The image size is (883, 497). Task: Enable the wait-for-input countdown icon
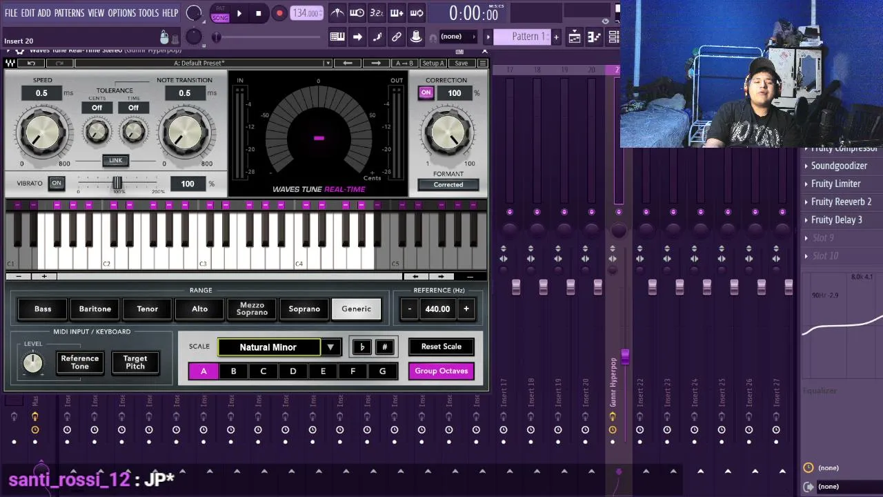357,12
